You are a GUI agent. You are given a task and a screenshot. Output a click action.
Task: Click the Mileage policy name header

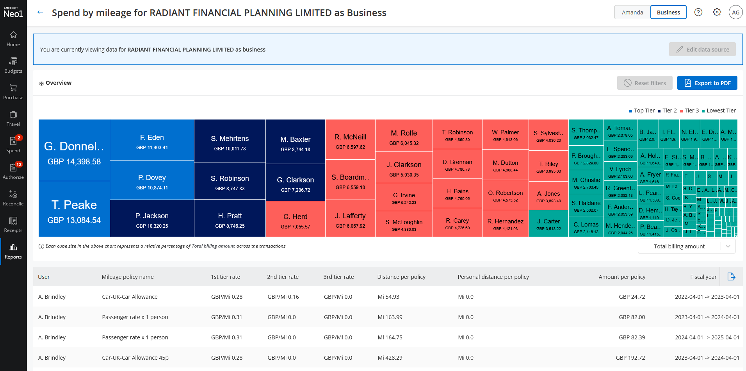[x=128, y=276]
